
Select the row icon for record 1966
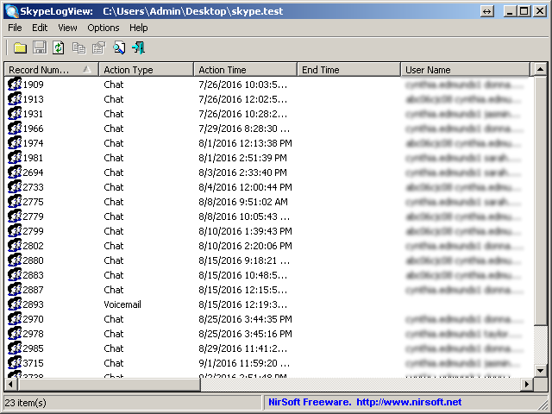(15, 129)
